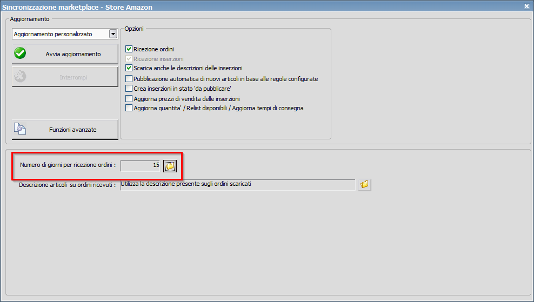Toggle the disabled Ricezione inserzioni checkbox
The image size is (534, 302).
[129, 58]
